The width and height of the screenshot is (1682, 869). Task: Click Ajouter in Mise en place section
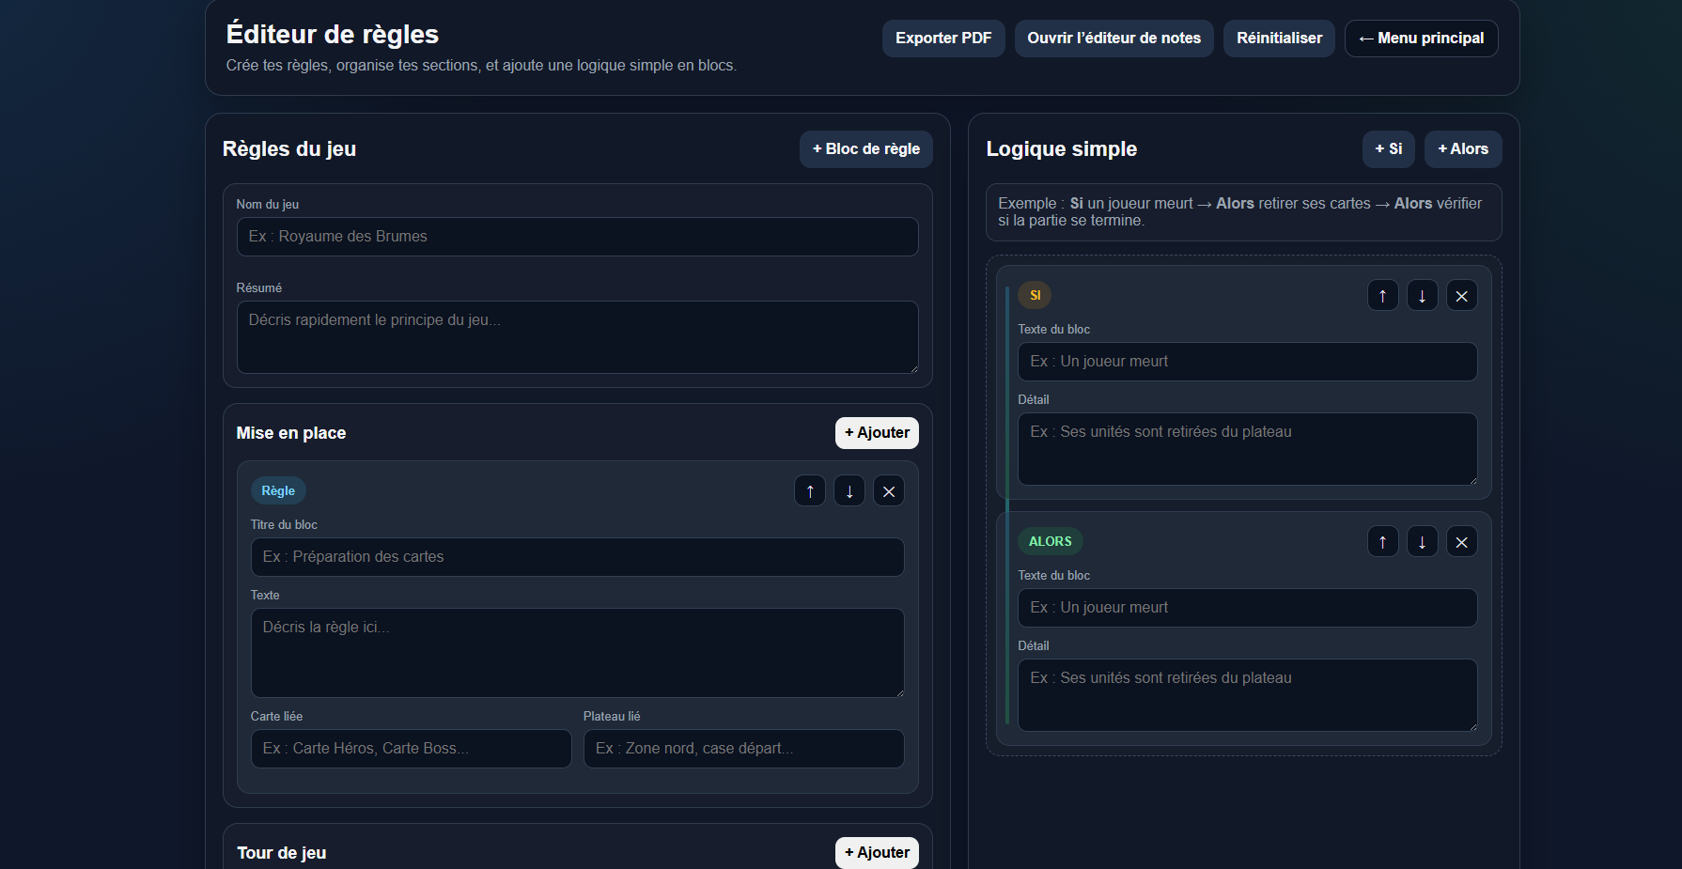(877, 433)
